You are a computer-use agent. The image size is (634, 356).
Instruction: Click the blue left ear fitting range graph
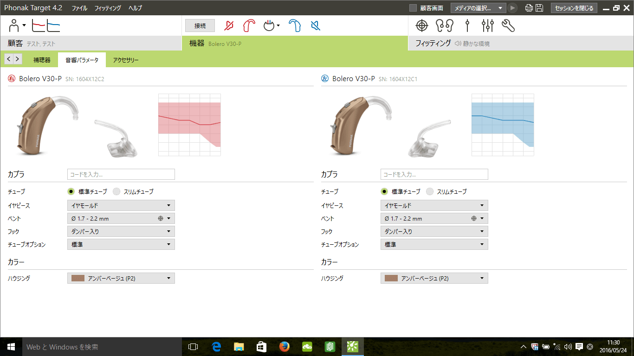coord(503,125)
